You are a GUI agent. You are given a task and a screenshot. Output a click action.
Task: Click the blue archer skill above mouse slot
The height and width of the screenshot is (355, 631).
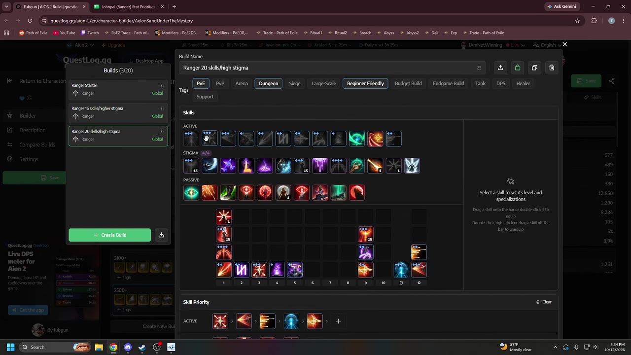(x=401, y=270)
